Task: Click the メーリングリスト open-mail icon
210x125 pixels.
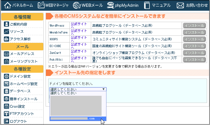Action: tap(7, 61)
